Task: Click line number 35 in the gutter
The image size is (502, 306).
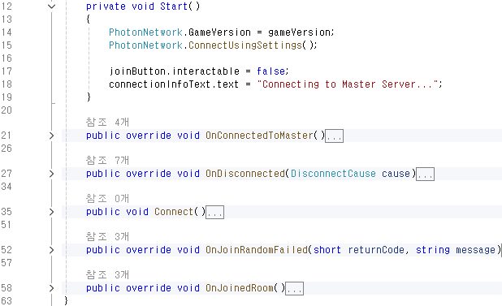Action: [x=6, y=212]
